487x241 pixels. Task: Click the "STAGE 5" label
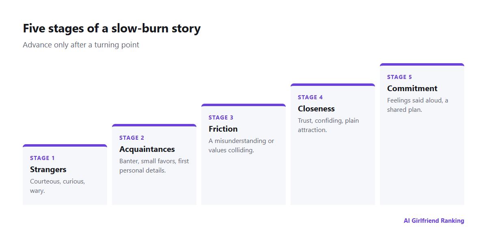400,77
